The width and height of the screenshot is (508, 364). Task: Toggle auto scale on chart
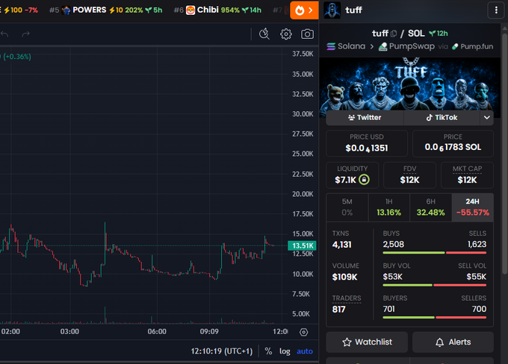(305, 351)
